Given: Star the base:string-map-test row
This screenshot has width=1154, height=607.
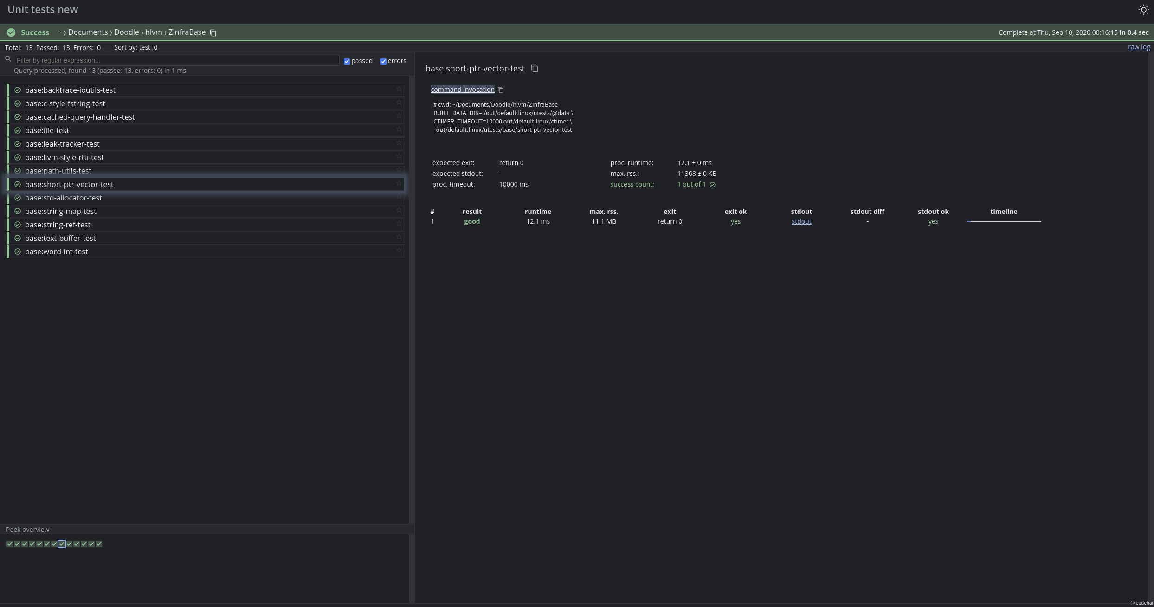Looking at the screenshot, I should [x=399, y=210].
